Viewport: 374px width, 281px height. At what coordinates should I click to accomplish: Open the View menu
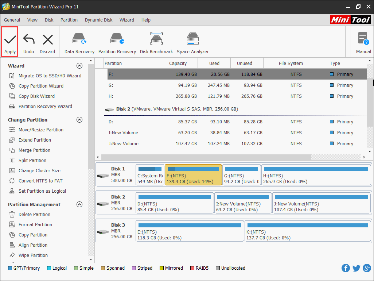(32, 20)
